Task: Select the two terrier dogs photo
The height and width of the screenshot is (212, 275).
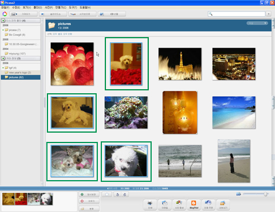Action: pos(72,161)
